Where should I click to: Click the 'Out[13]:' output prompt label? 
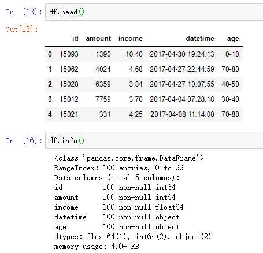21,29
